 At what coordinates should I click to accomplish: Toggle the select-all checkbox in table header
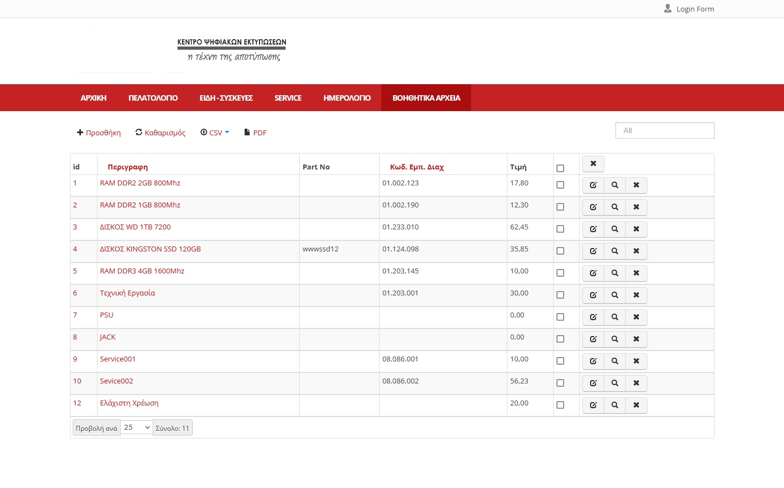tap(560, 168)
